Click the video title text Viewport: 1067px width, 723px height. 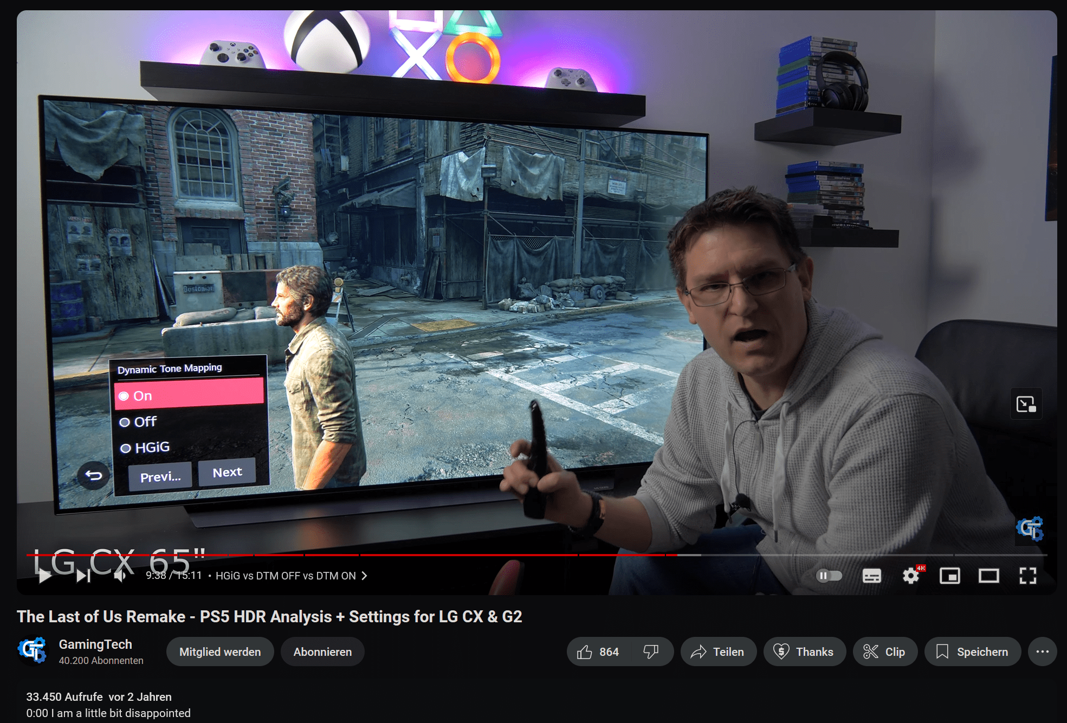click(269, 617)
